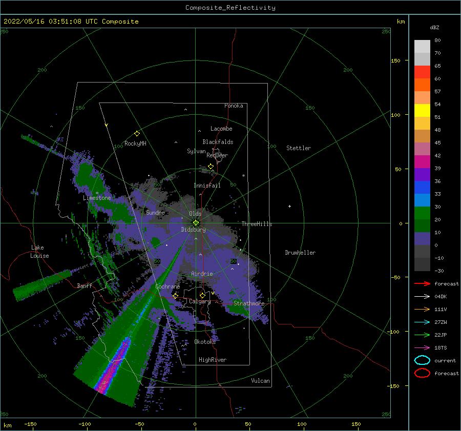
Task: Click the Lacombe city label
Action: [x=221, y=129]
